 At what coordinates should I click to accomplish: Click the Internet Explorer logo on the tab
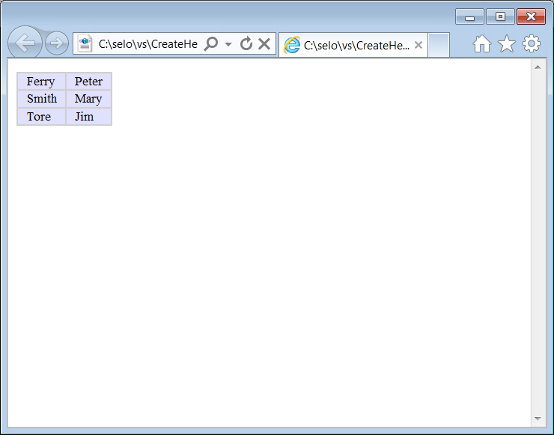coord(292,45)
